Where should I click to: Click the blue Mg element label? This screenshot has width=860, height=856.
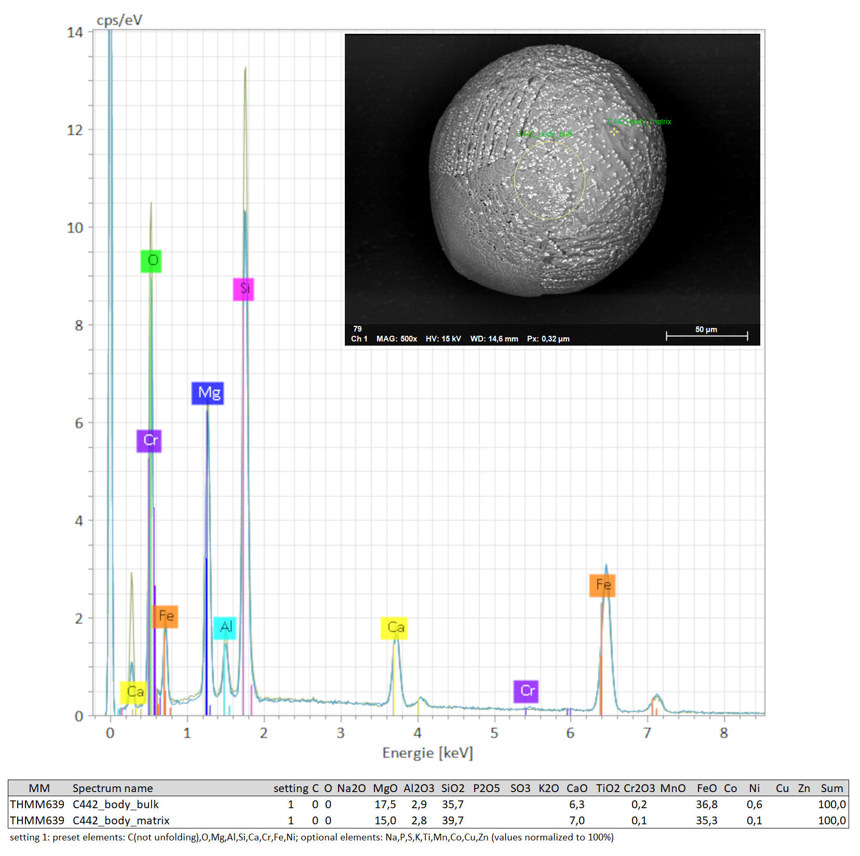point(208,393)
